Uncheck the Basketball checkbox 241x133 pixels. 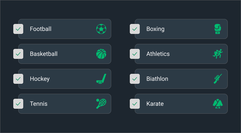[x=18, y=54]
